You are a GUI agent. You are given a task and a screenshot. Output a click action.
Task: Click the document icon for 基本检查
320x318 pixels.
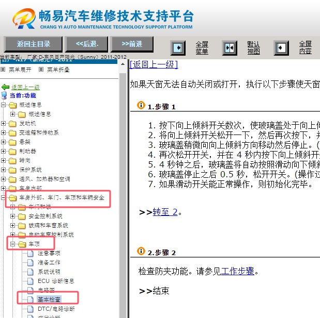(31, 299)
